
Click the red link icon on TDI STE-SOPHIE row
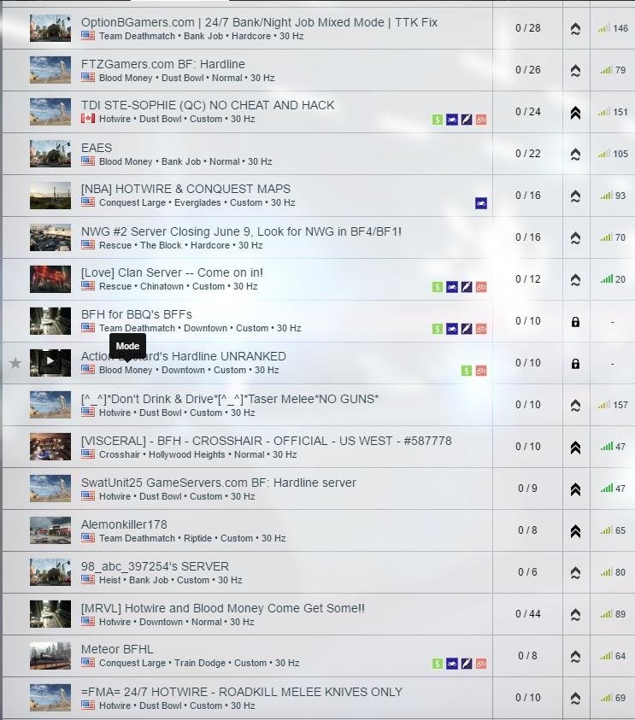click(481, 120)
